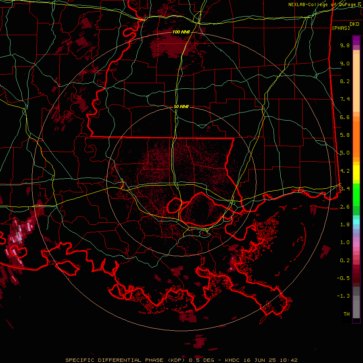
Task: Click the DKD unit label above the color scale
Action: pos(355,24)
